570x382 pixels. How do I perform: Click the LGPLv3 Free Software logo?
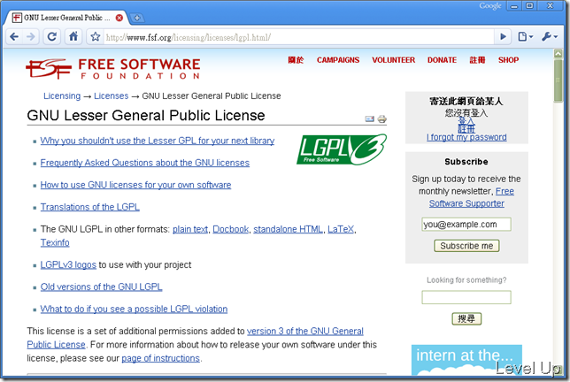(x=342, y=149)
